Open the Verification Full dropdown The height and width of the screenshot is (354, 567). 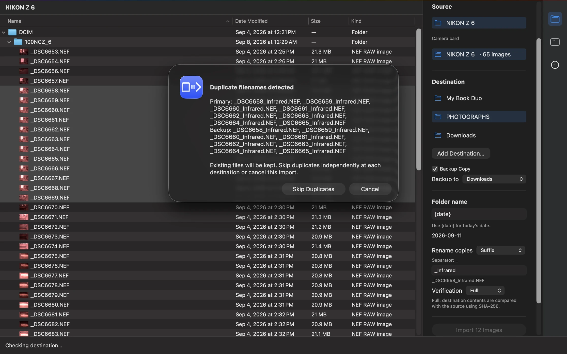[485, 291]
